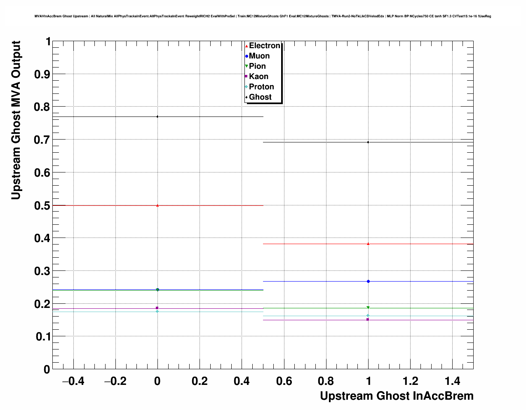
Task: Click the blue Muon data point at x=1
Action: coord(368,282)
